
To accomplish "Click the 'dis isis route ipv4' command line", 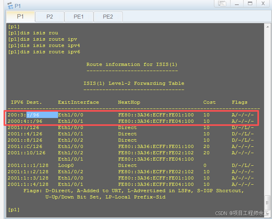I will (44, 46).
